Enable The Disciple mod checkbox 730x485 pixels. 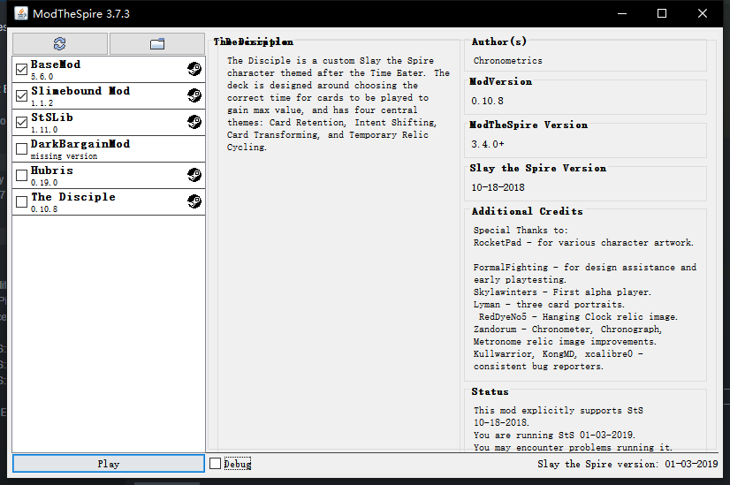pyautogui.click(x=21, y=202)
